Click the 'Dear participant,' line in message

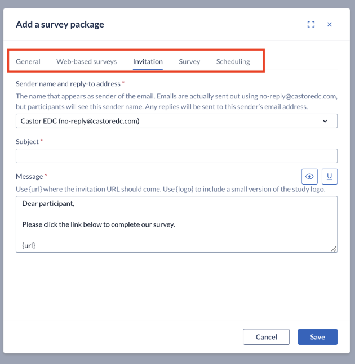[48, 204]
